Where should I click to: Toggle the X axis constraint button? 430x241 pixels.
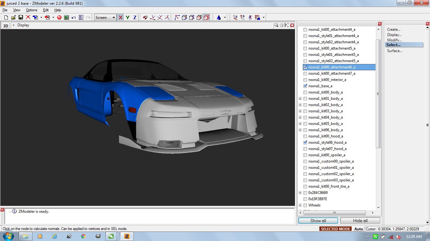[121, 18]
